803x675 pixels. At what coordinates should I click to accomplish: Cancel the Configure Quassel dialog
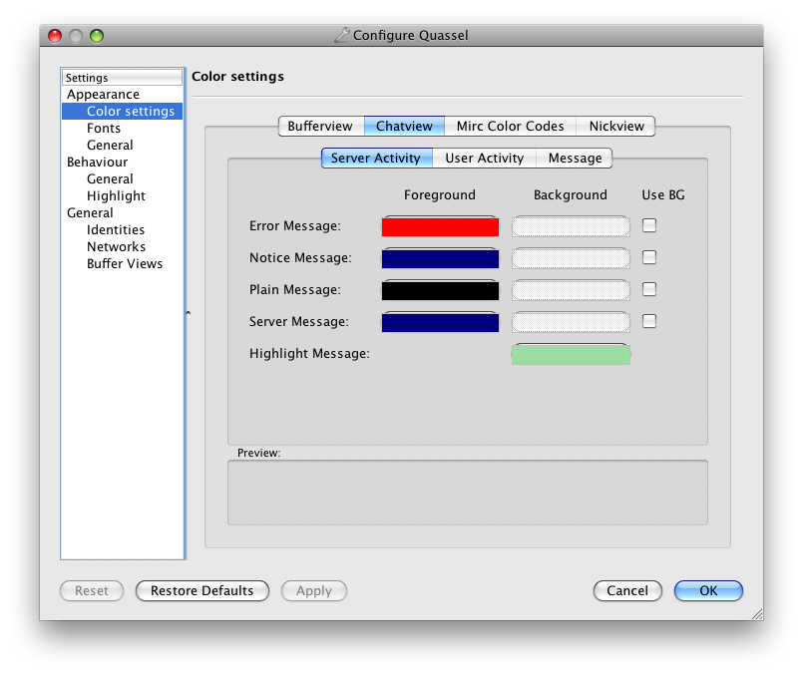click(627, 590)
